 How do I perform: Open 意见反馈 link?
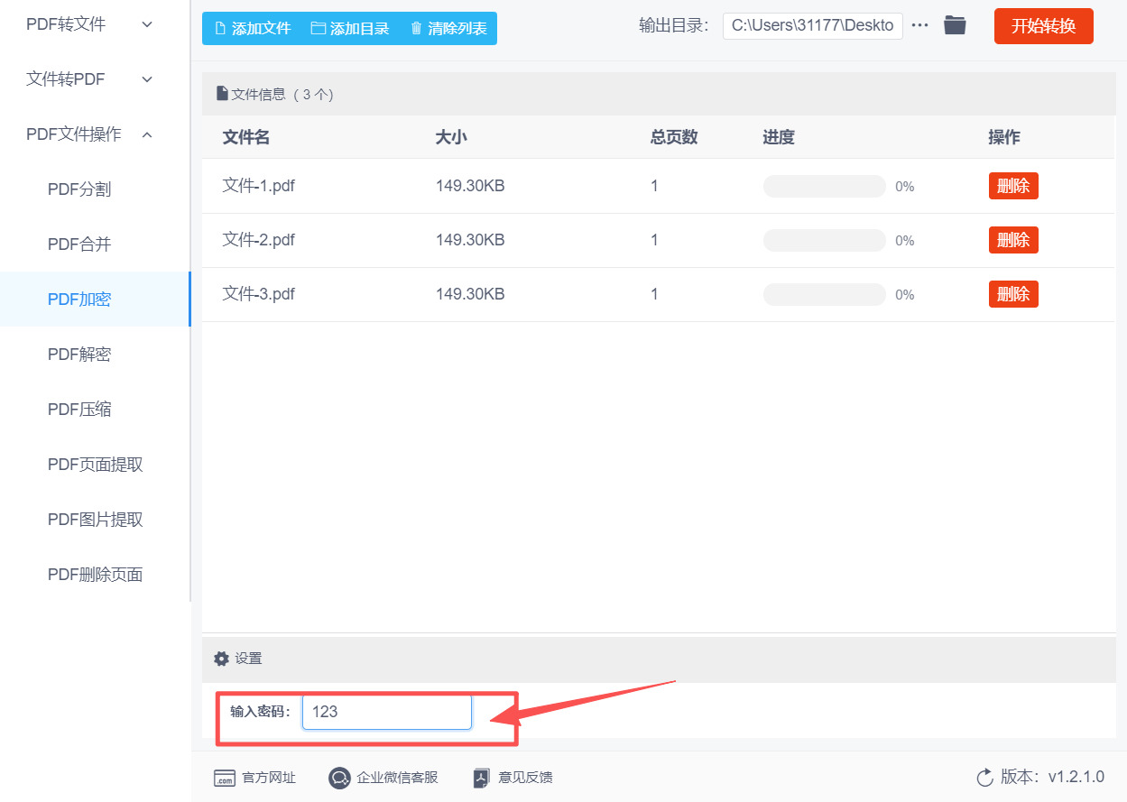click(525, 778)
